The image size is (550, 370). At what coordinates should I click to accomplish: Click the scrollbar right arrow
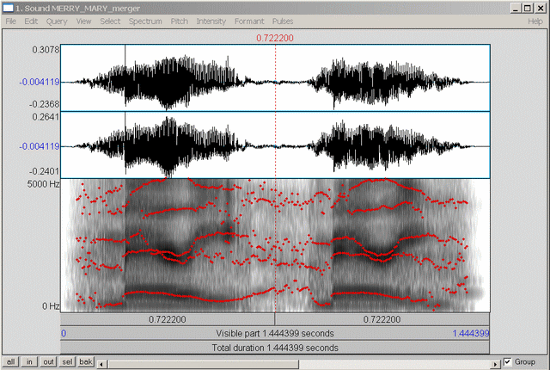tap(493, 362)
